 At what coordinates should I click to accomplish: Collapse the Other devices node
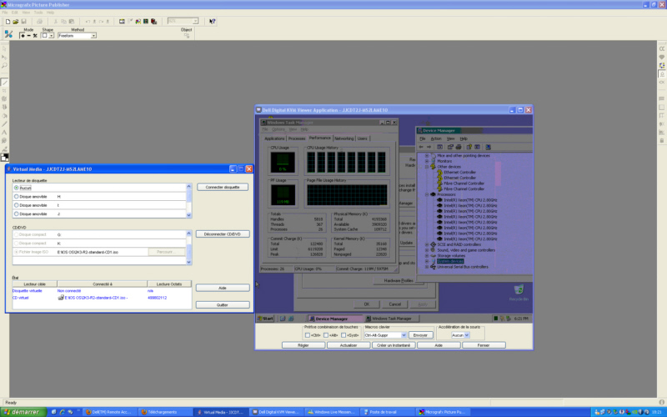pos(427,167)
